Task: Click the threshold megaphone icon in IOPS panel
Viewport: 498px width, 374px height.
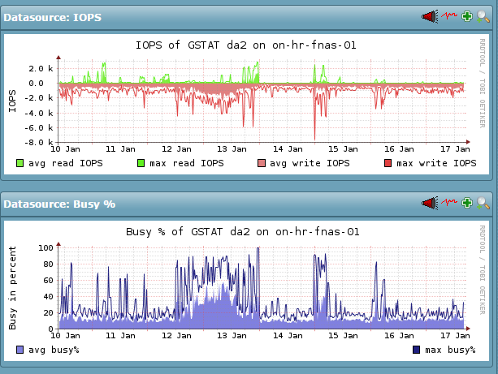Action: (430, 16)
